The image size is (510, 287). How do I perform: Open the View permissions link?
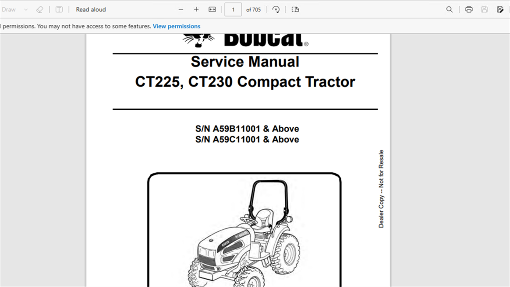tap(177, 26)
